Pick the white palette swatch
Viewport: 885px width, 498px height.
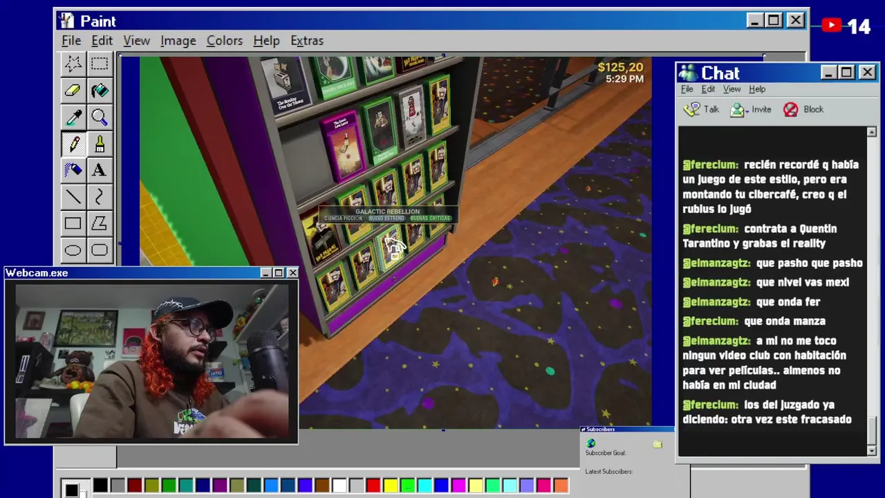click(x=339, y=486)
